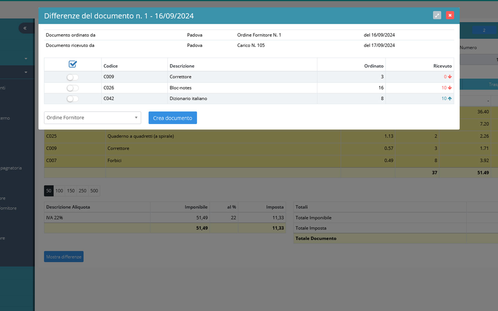This screenshot has height=311, width=498.
Task: Click the Documento ricevuto da label
Action: [x=70, y=45]
